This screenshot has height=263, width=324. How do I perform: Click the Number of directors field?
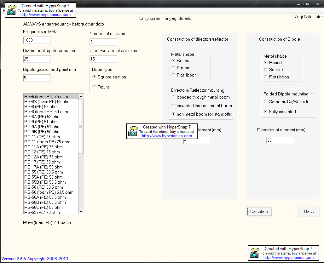tap(103, 42)
